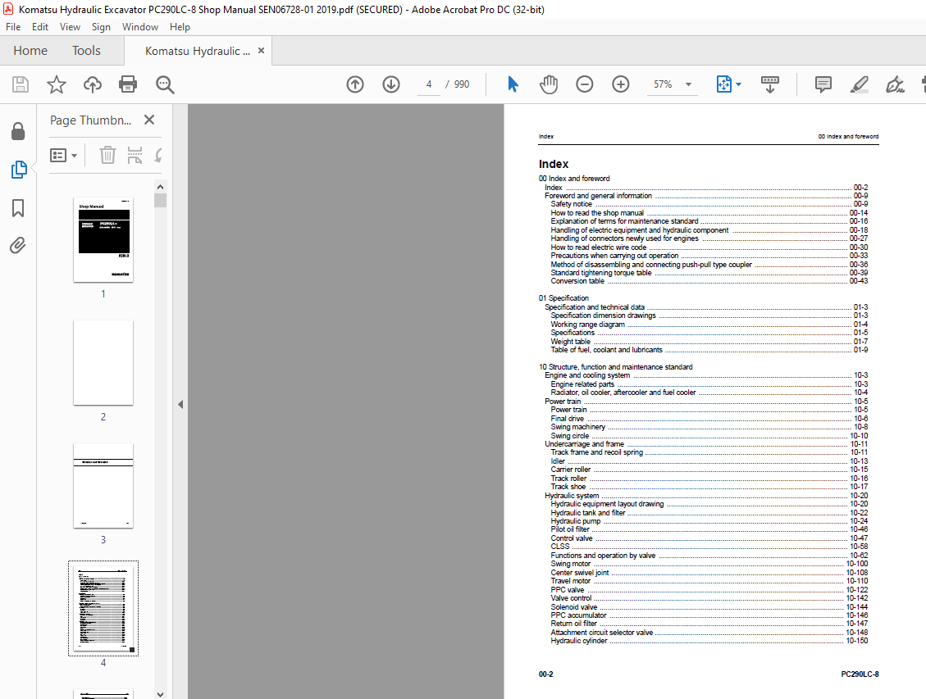Click the Save file icon
Screen dimensions: 926x699
[20, 84]
